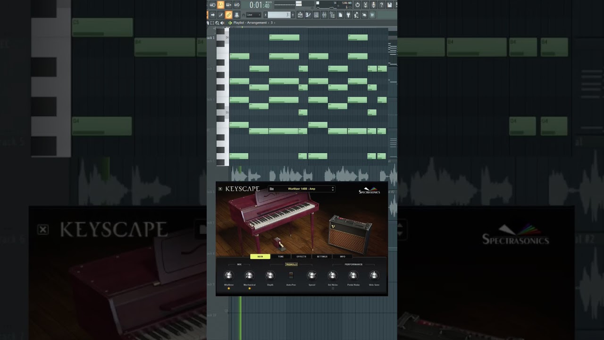This screenshot has height=340, width=604.
Task: Toggle the loop recording button
Action: pyautogui.click(x=236, y=5)
